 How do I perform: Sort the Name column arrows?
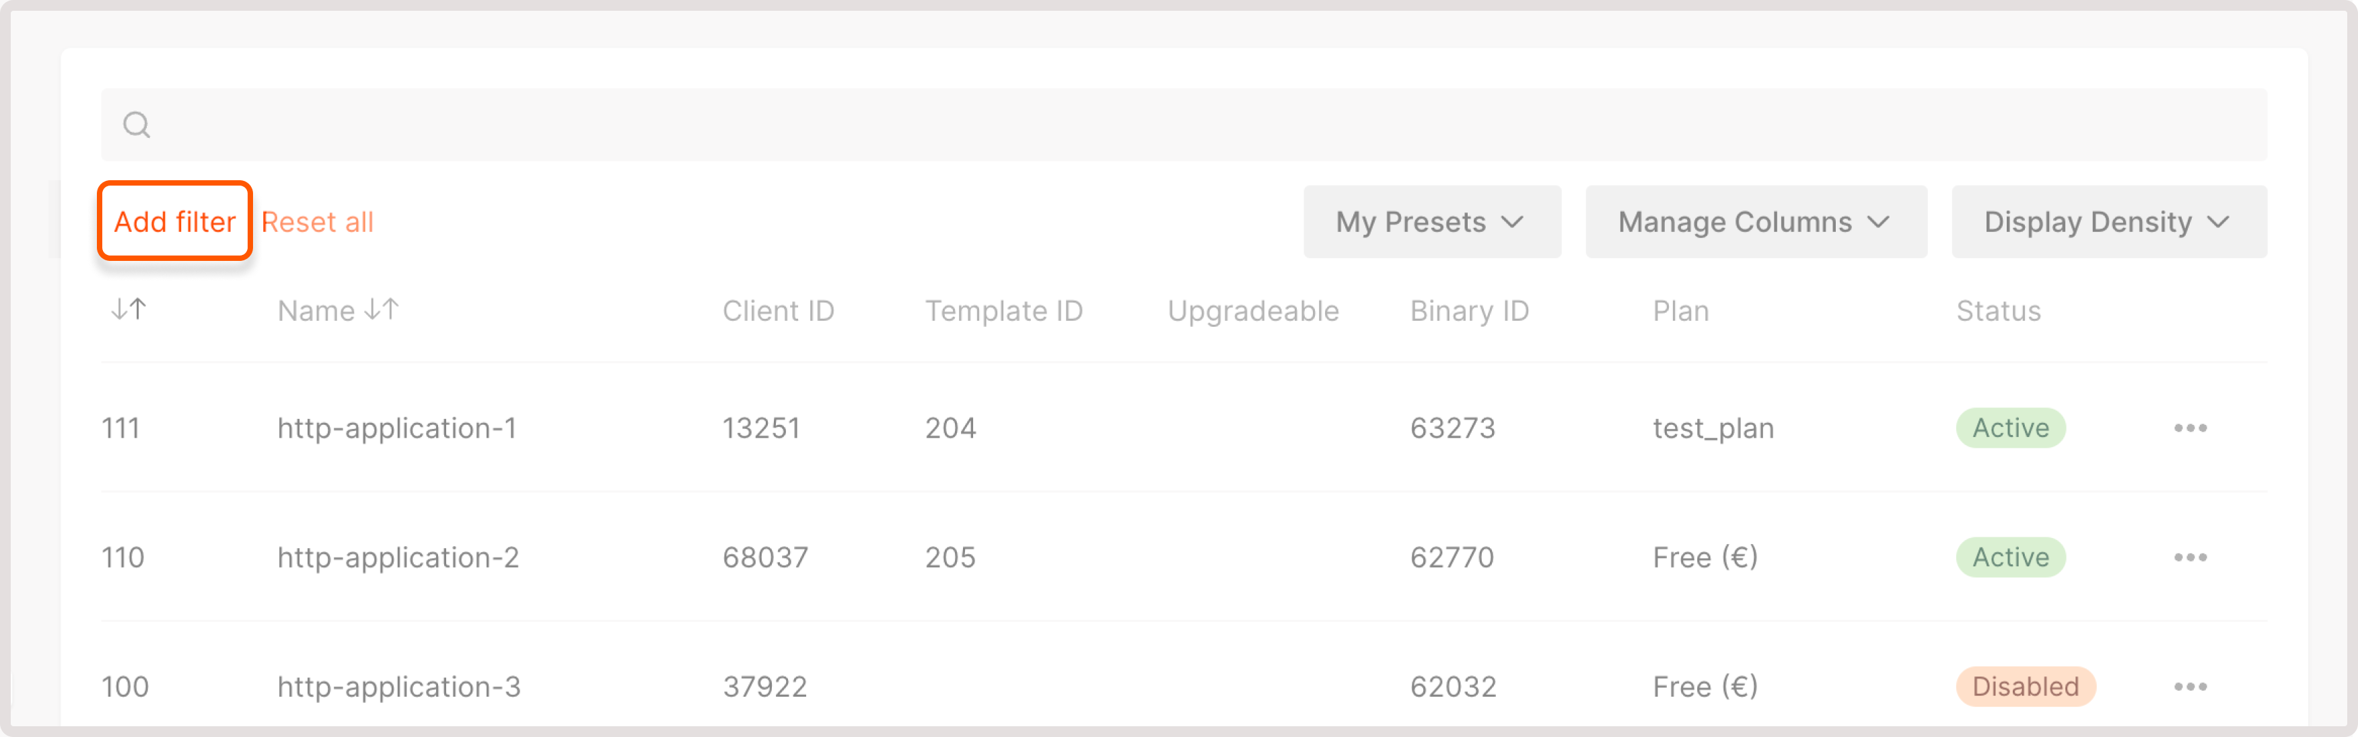pyautogui.click(x=381, y=310)
